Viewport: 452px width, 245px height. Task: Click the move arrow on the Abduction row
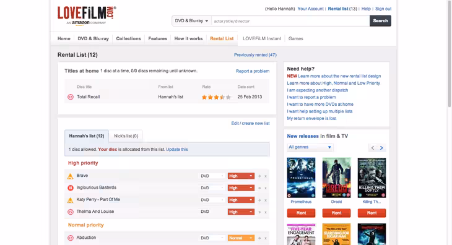tap(259, 238)
